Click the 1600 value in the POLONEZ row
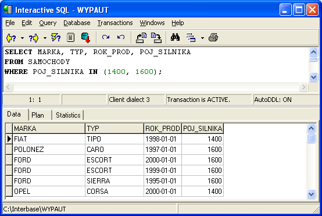The width and height of the screenshot is (322, 216). (x=203, y=150)
